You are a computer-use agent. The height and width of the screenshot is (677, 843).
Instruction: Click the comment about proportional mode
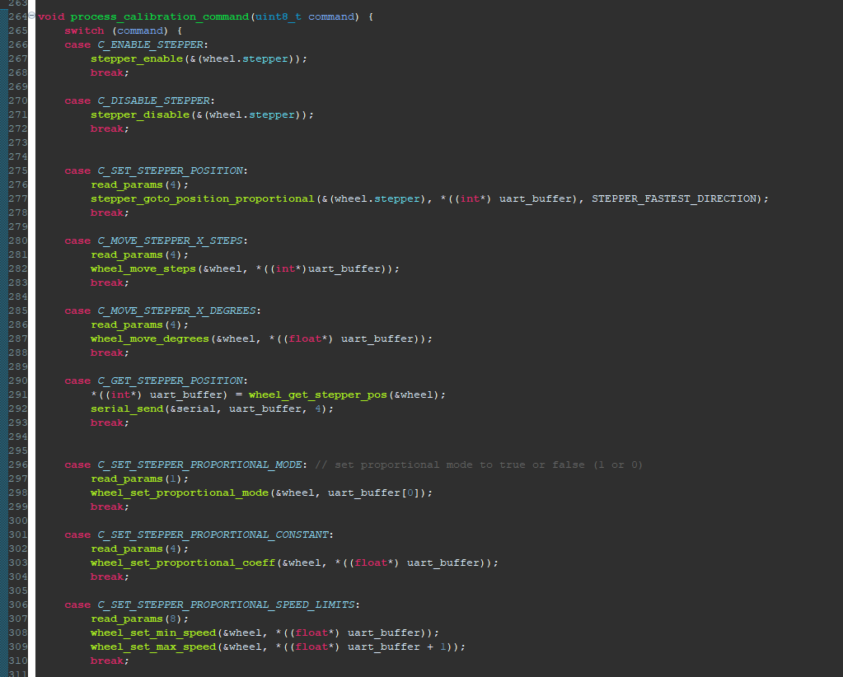[478, 465]
